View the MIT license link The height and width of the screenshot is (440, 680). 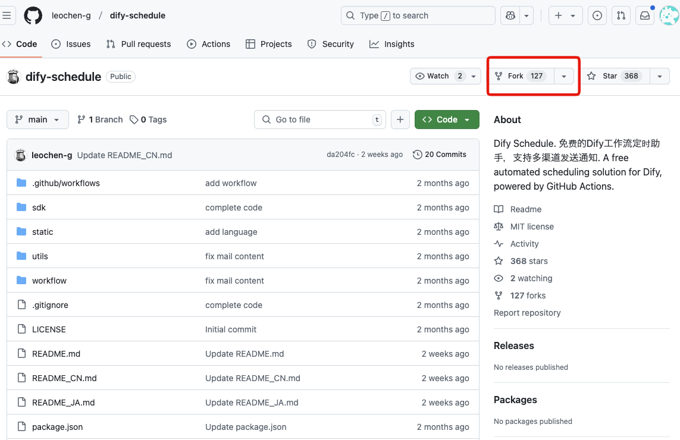(524, 227)
